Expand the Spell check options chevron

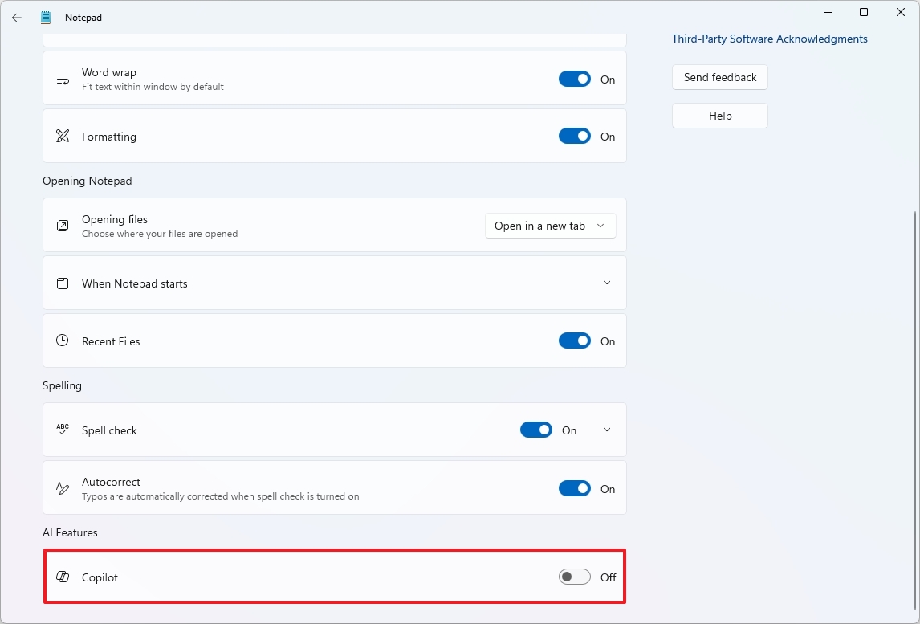[x=607, y=430]
